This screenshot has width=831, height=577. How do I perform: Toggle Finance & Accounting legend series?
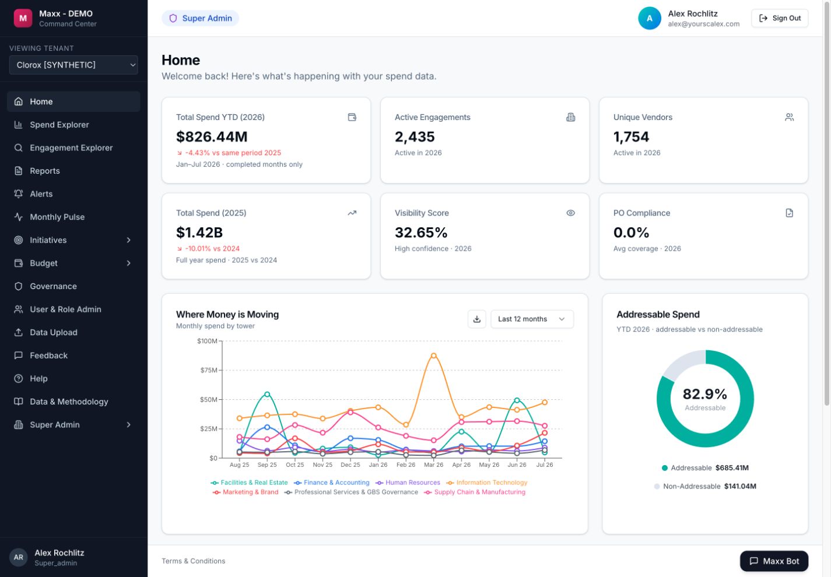332,483
